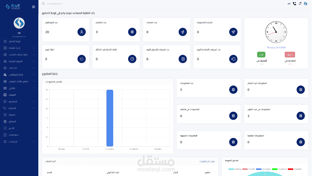This screenshot has height=176, width=312.
Task: Expand the Company Management (إدارة الشركة) menu chevron
Action: [34, 48]
